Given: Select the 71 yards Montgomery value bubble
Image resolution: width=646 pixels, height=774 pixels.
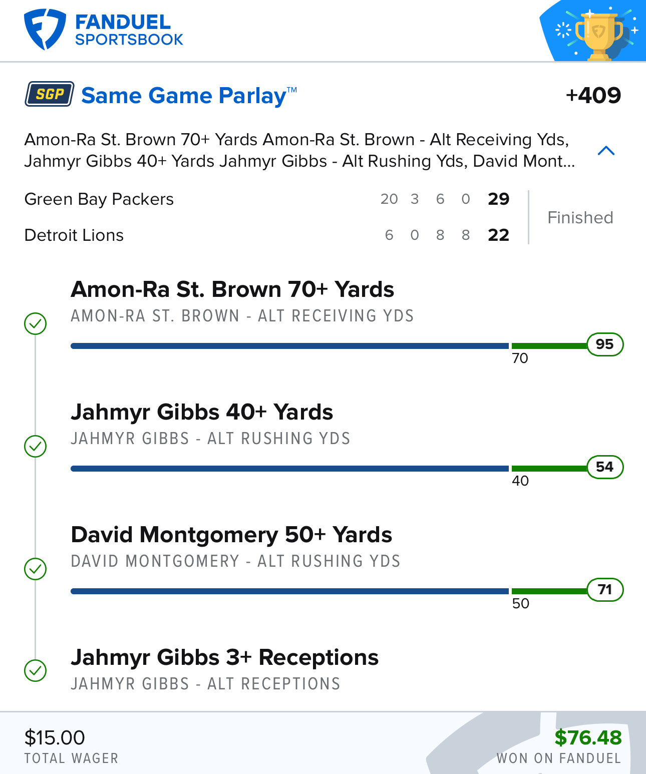Looking at the screenshot, I should [x=605, y=590].
